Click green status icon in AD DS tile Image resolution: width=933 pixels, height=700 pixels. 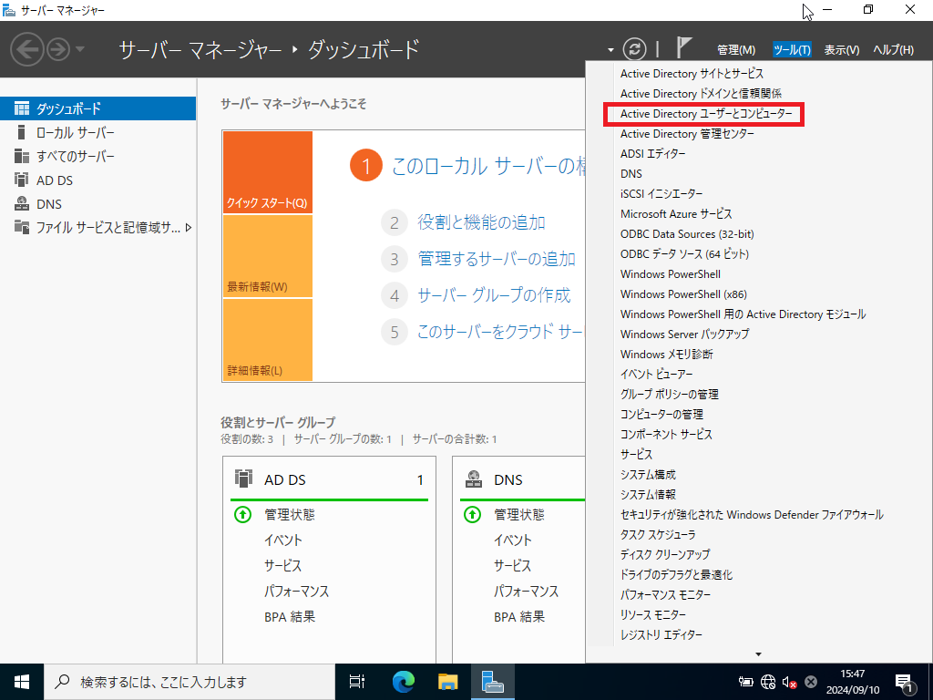pyautogui.click(x=242, y=514)
